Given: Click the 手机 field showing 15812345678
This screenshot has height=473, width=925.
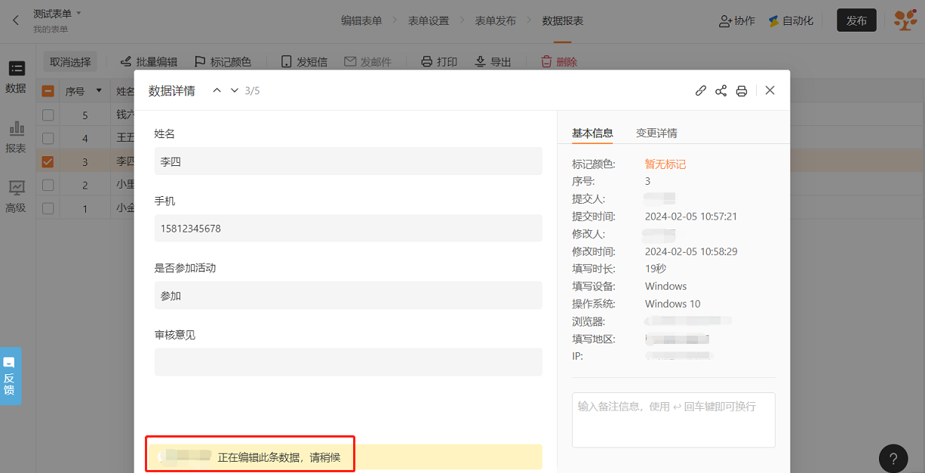Looking at the screenshot, I should tap(349, 228).
